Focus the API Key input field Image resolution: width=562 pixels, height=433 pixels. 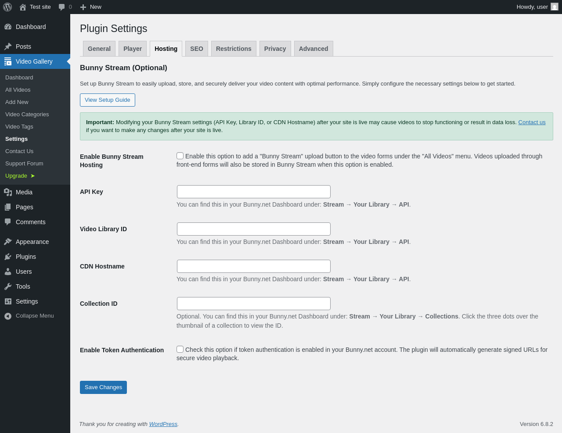click(254, 192)
